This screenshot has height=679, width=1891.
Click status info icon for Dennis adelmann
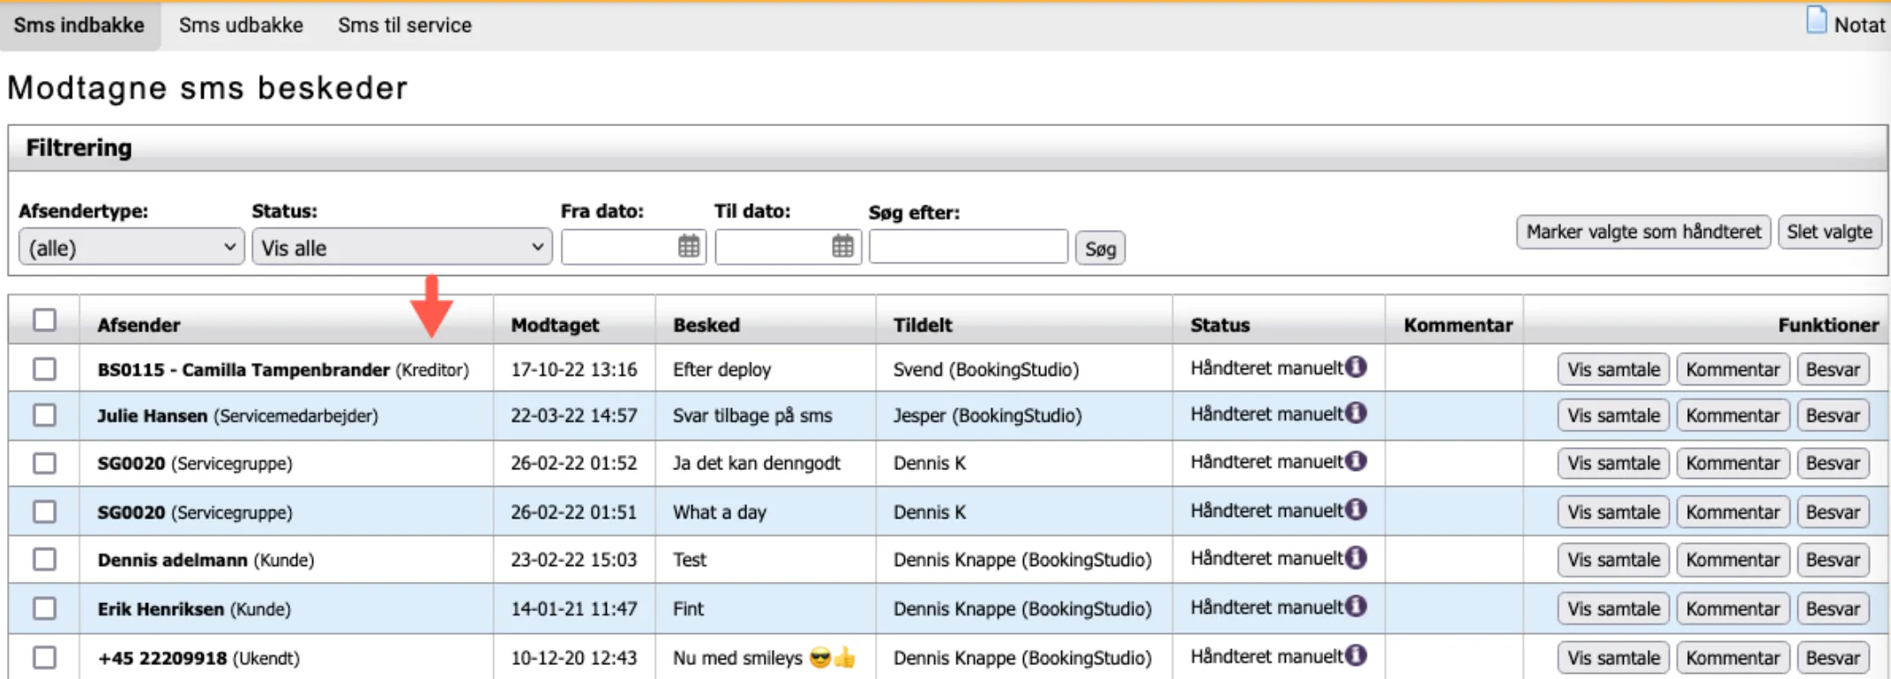[1357, 558]
